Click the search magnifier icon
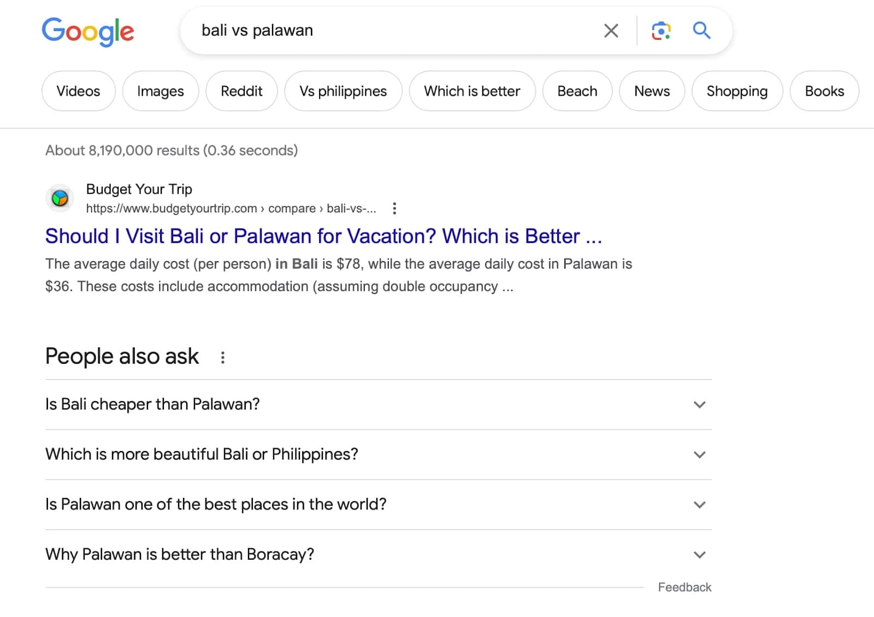The image size is (874, 617). [x=701, y=31]
